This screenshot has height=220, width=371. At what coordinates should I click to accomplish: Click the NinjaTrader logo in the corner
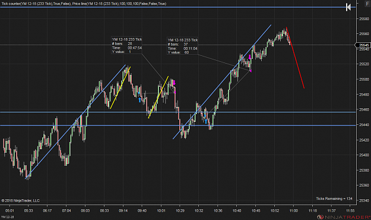[x=344, y=217]
